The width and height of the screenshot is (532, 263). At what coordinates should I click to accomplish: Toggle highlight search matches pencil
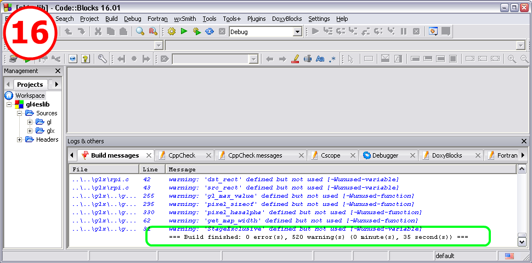295,59
